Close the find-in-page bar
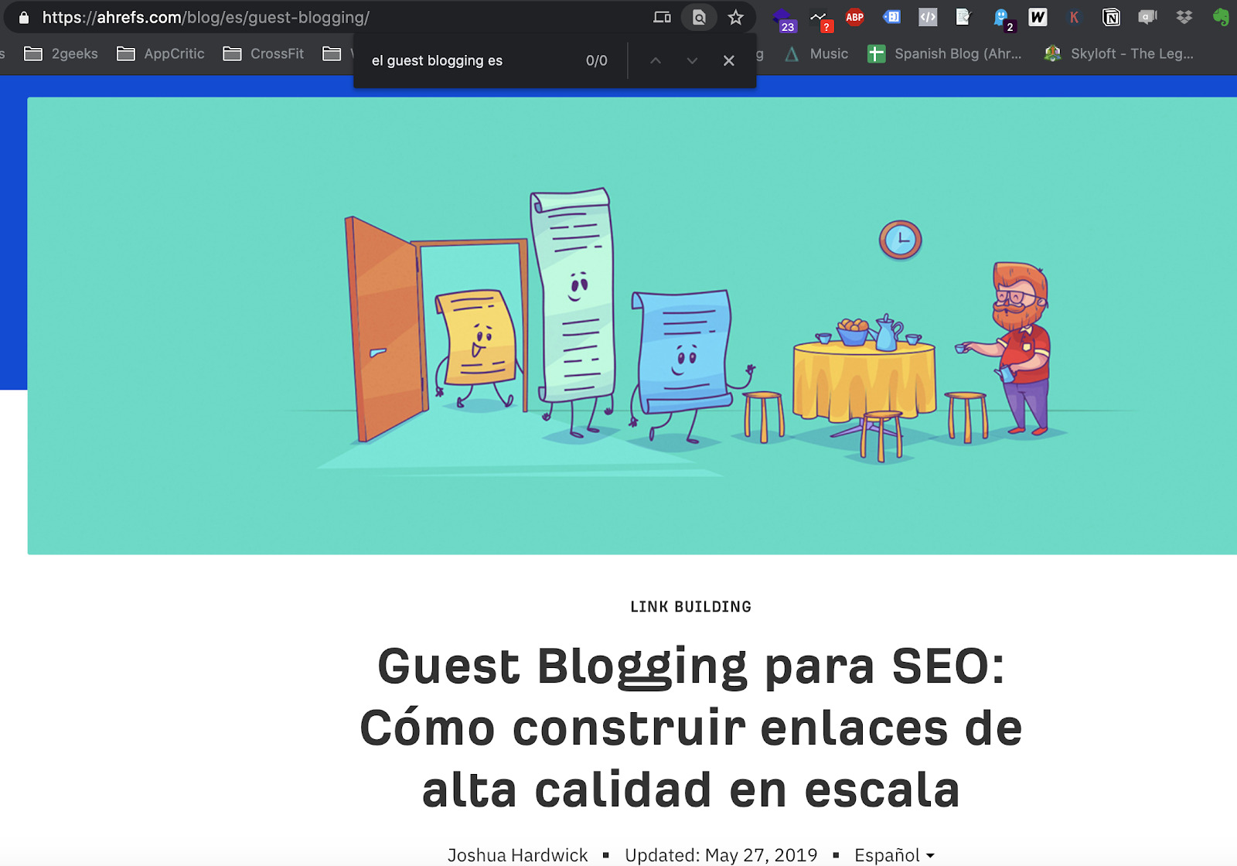 click(728, 60)
